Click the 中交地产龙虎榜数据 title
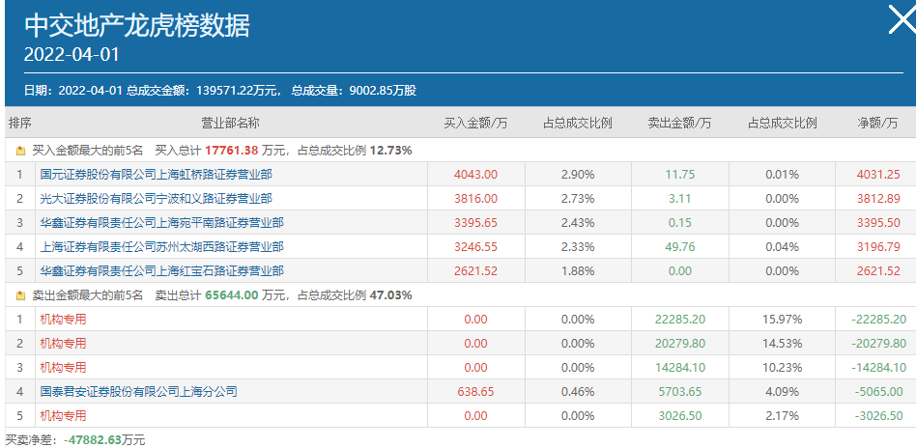This screenshot has width=916, height=448. point(136,25)
